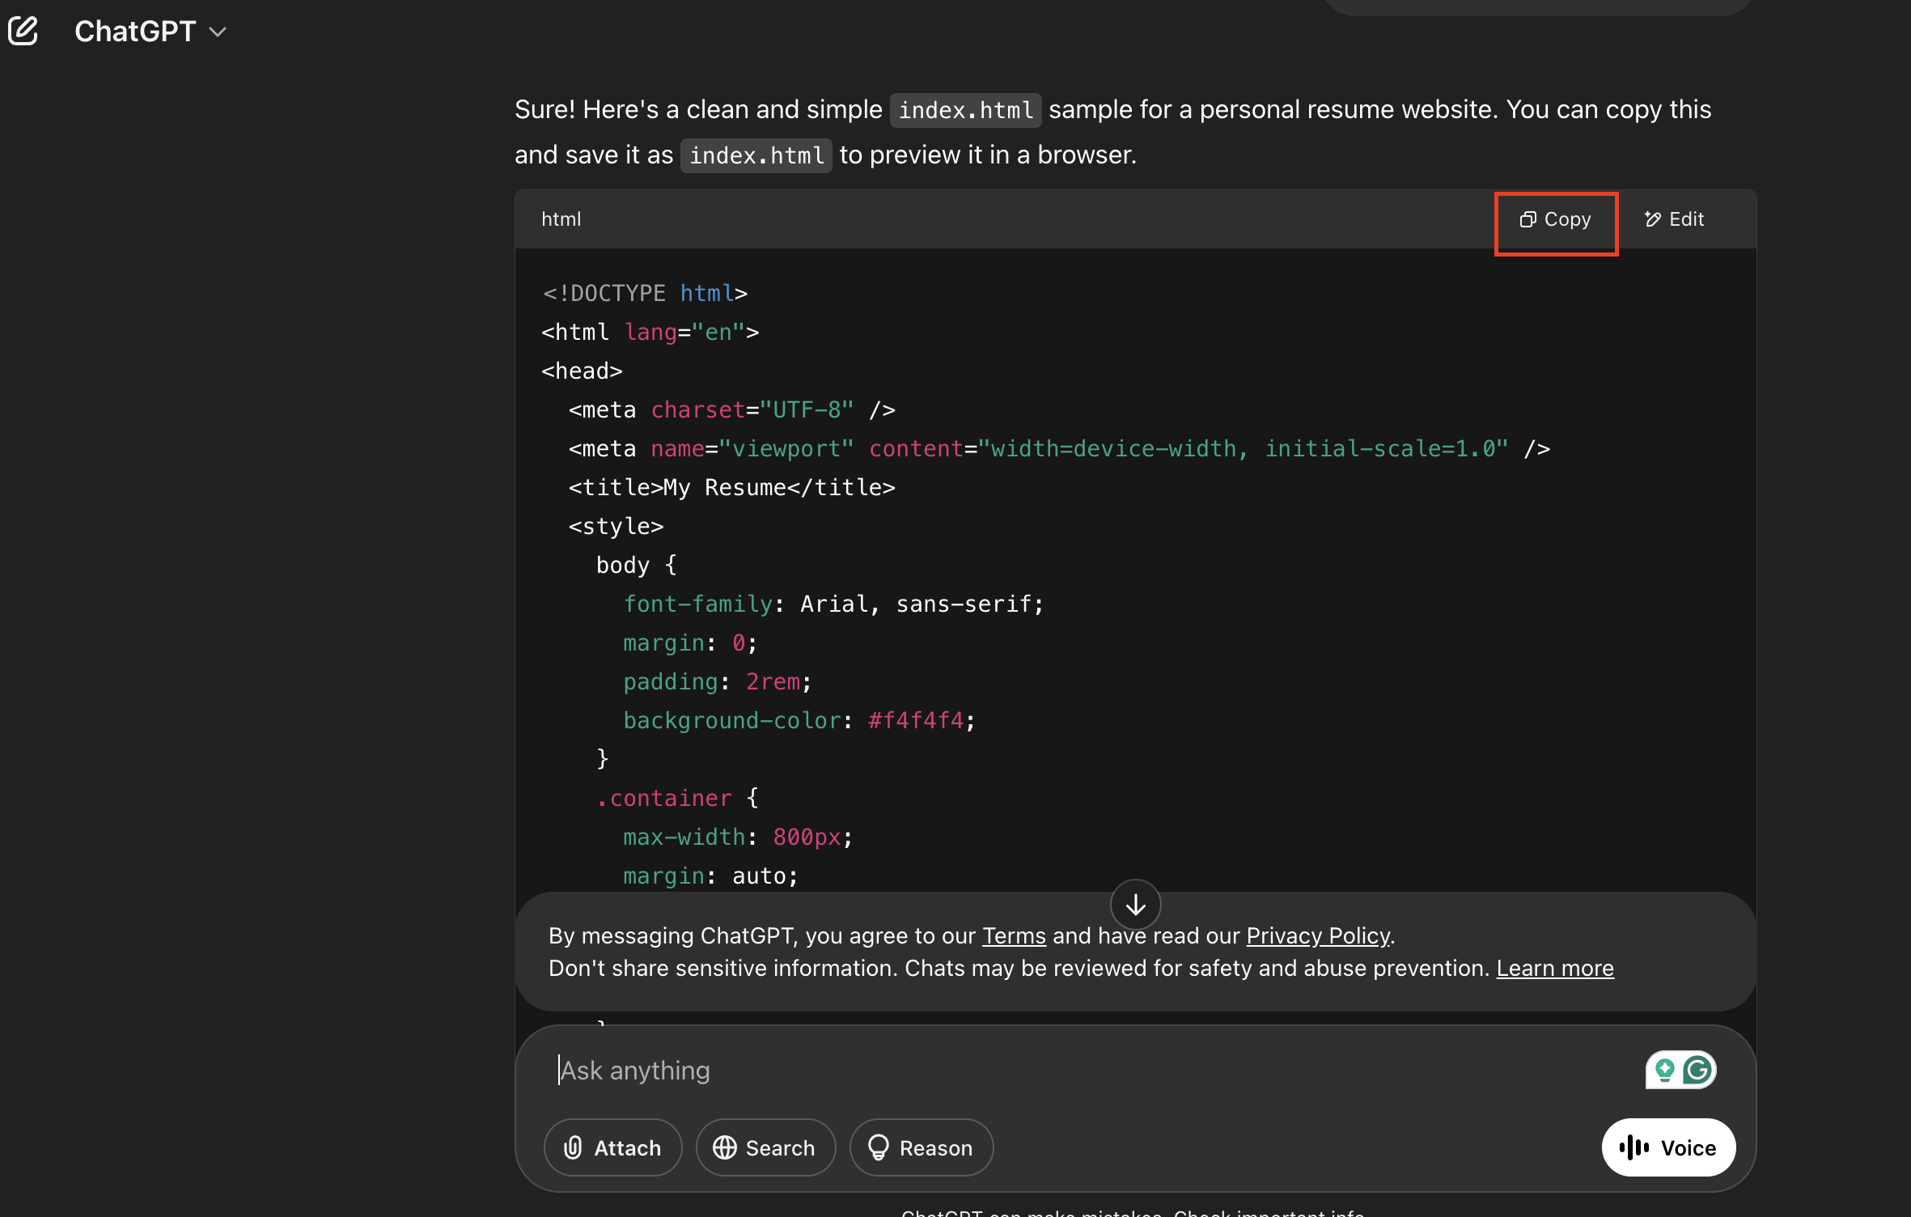Follow the Learn more link
1911x1217 pixels.
tap(1555, 968)
